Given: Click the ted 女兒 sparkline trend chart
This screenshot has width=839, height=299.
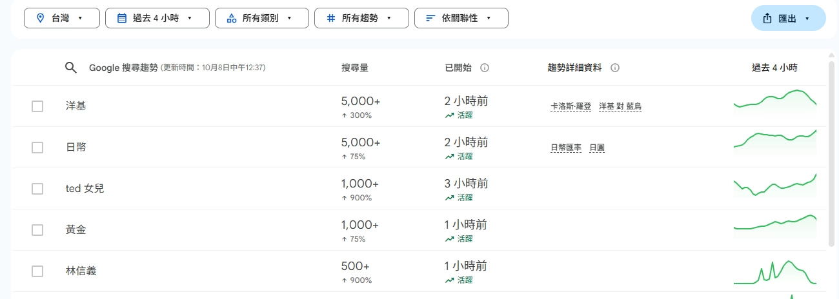Looking at the screenshot, I should (775, 184).
